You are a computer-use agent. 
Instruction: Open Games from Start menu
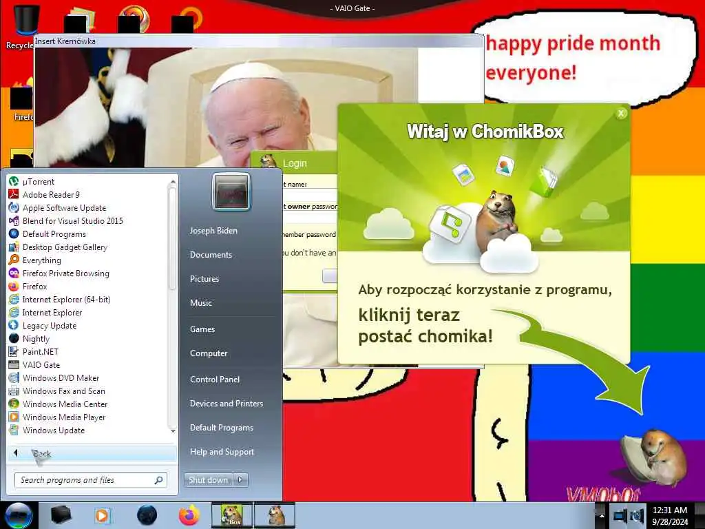(202, 329)
